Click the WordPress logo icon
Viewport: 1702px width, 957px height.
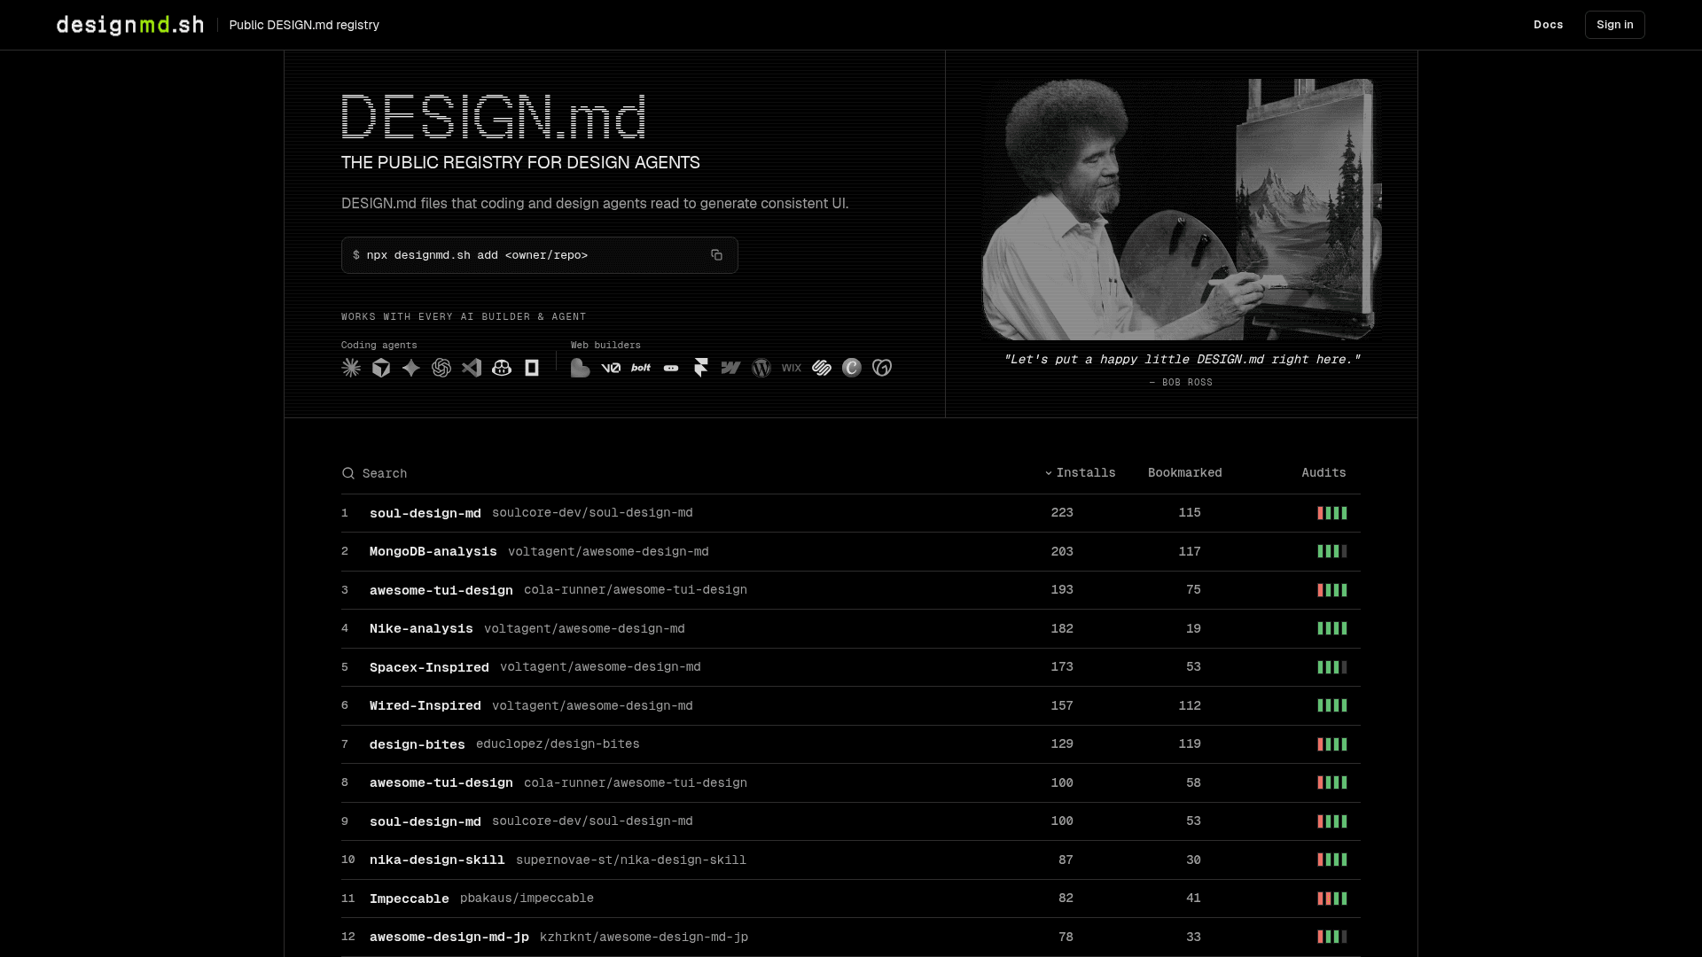pos(761,368)
